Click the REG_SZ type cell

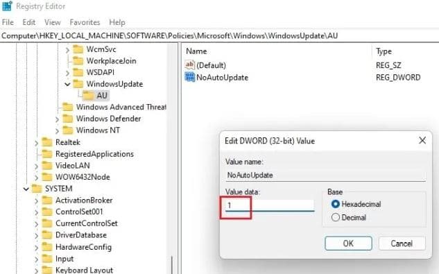388,66
